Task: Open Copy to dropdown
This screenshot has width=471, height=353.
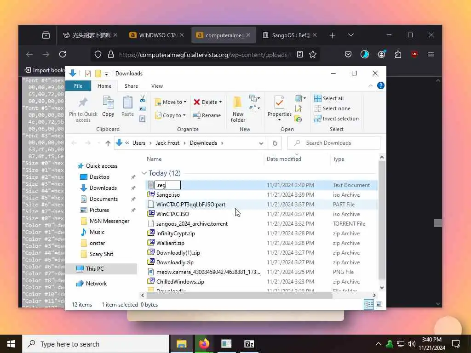Action: [170, 115]
